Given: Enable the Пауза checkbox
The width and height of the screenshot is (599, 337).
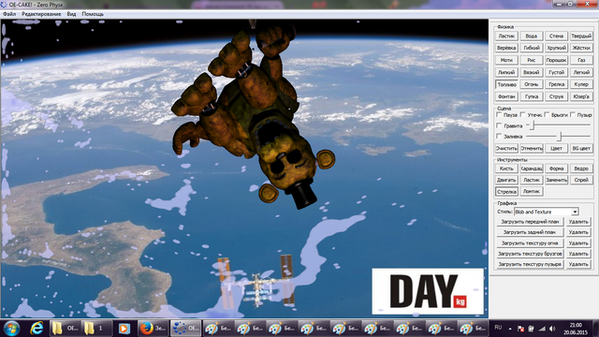Looking at the screenshot, I should point(499,114).
